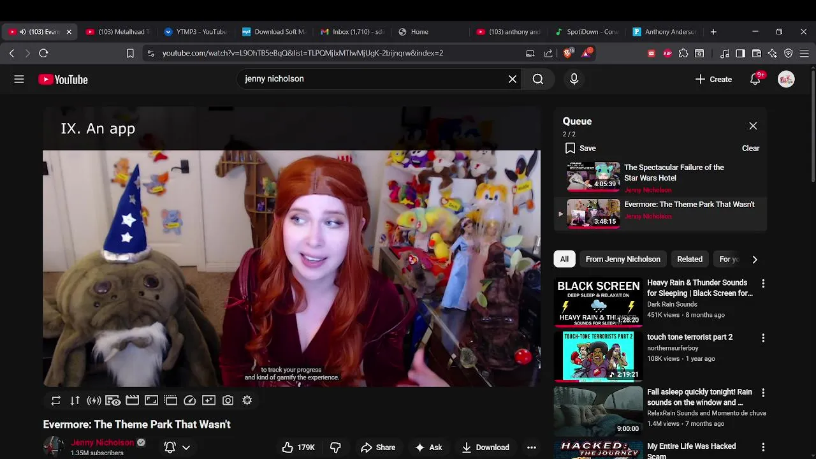Image resolution: width=816 pixels, height=459 pixels.
Task: Open the notifications bell with 9+ badge
Action: [x=755, y=79]
